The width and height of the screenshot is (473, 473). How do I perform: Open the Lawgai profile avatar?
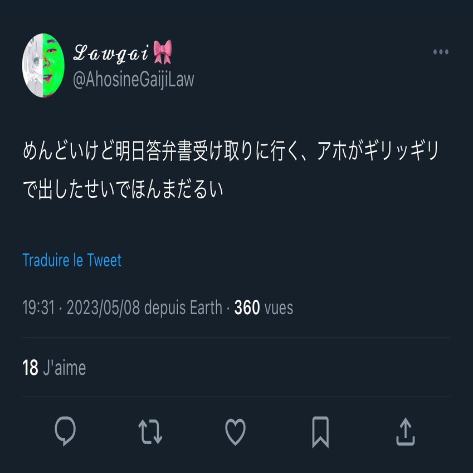pos(43,65)
